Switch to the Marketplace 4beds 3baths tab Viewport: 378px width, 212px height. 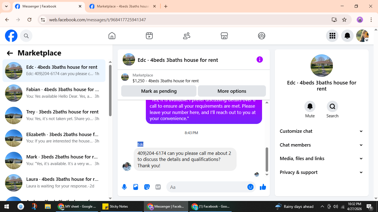(x=123, y=6)
